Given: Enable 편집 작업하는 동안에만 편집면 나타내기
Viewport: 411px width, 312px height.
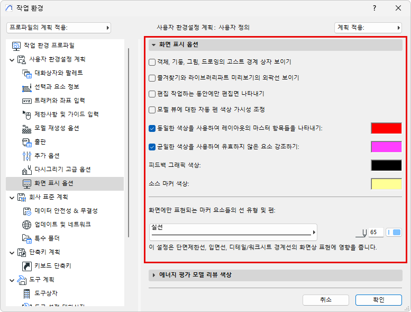Looking at the screenshot, I should [152, 94].
